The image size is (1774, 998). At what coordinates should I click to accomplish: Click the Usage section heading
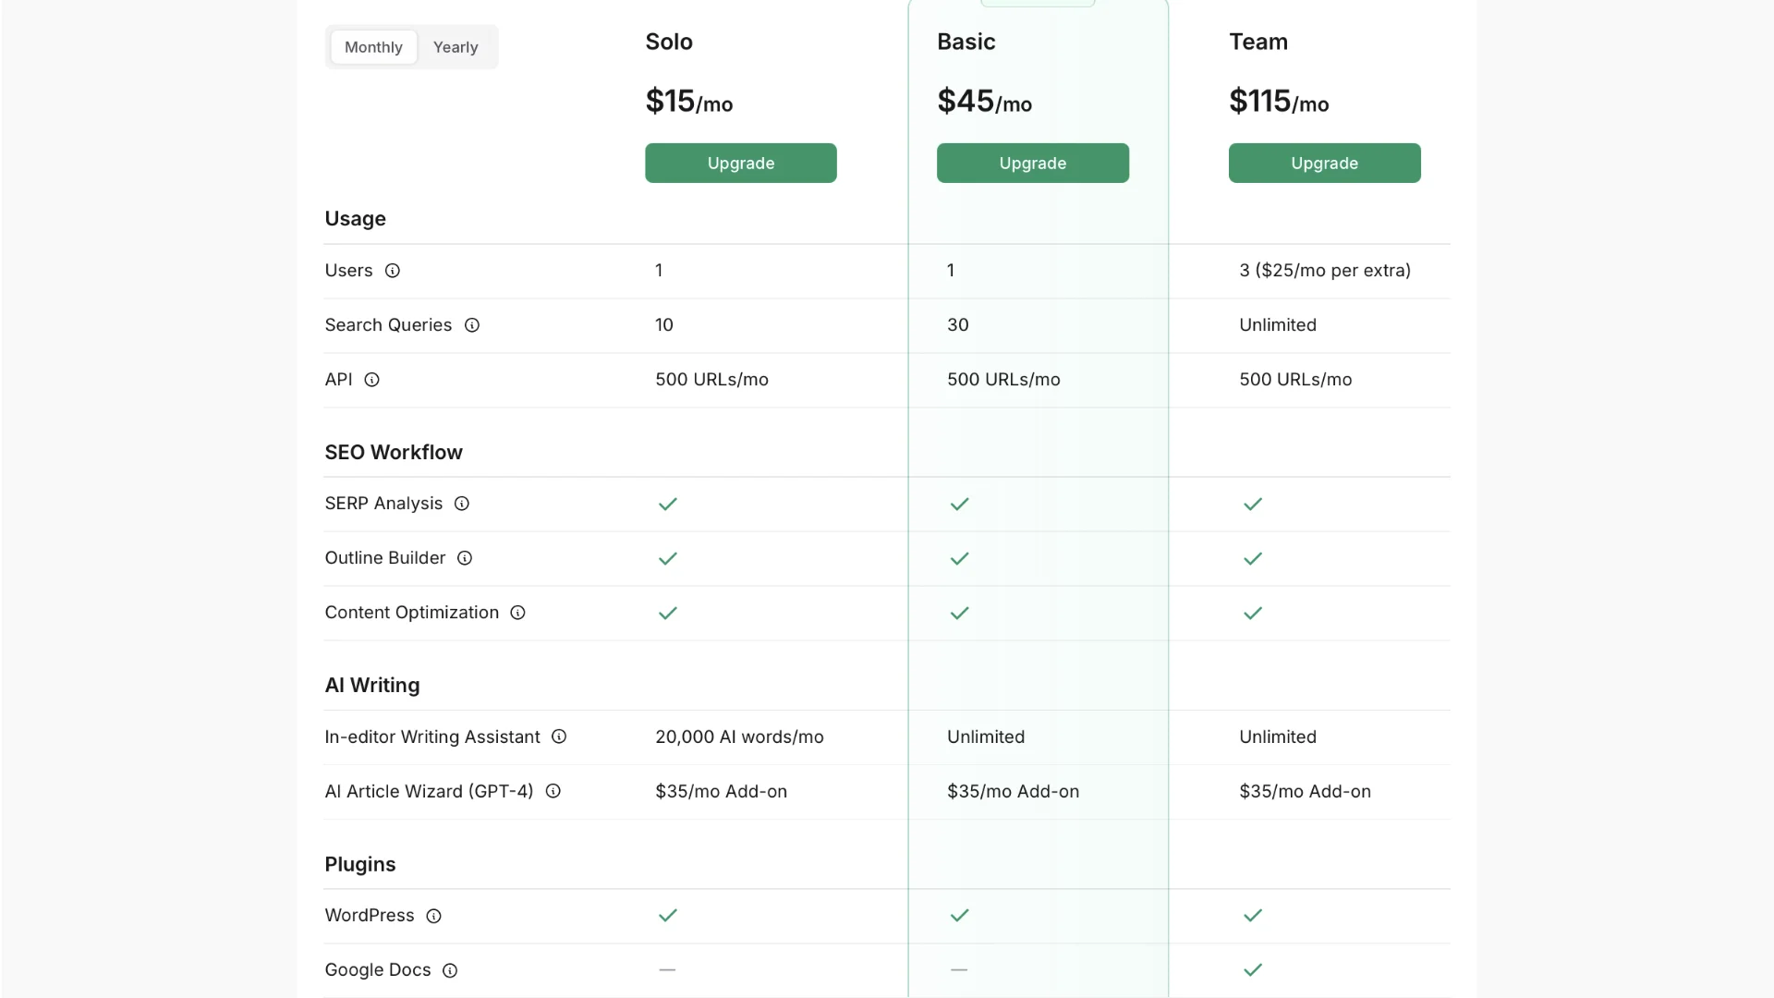click(355, 219)
